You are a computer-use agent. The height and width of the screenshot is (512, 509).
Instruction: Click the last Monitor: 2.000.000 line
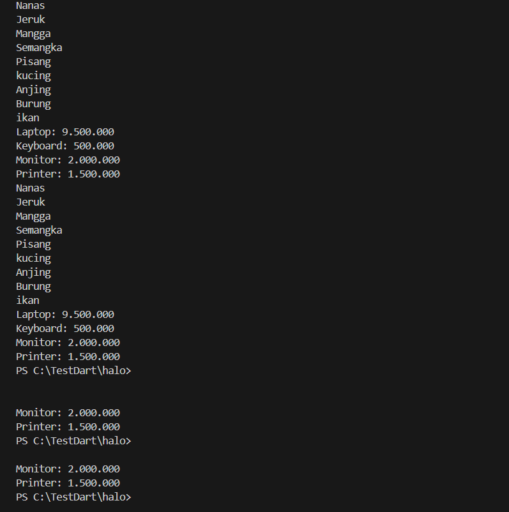(68, 469)
